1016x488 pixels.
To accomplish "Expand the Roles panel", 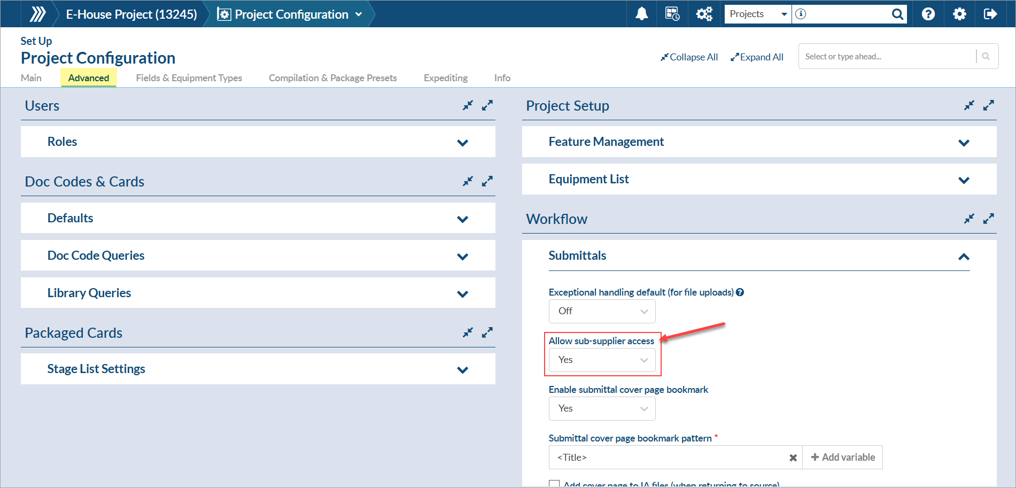I will (x=462, y=143).
